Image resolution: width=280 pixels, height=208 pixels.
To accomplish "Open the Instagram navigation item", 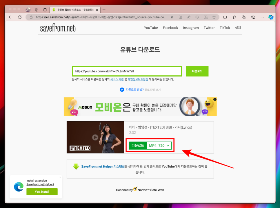I will tap(191, 28).
